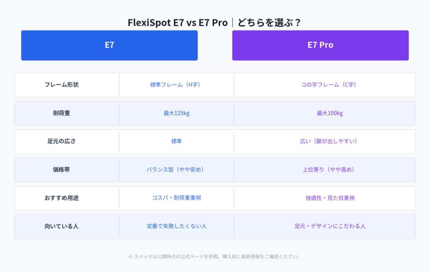Click the blue E7 header button
This screenshot has height=272, width=430.
tap(109, 45)
